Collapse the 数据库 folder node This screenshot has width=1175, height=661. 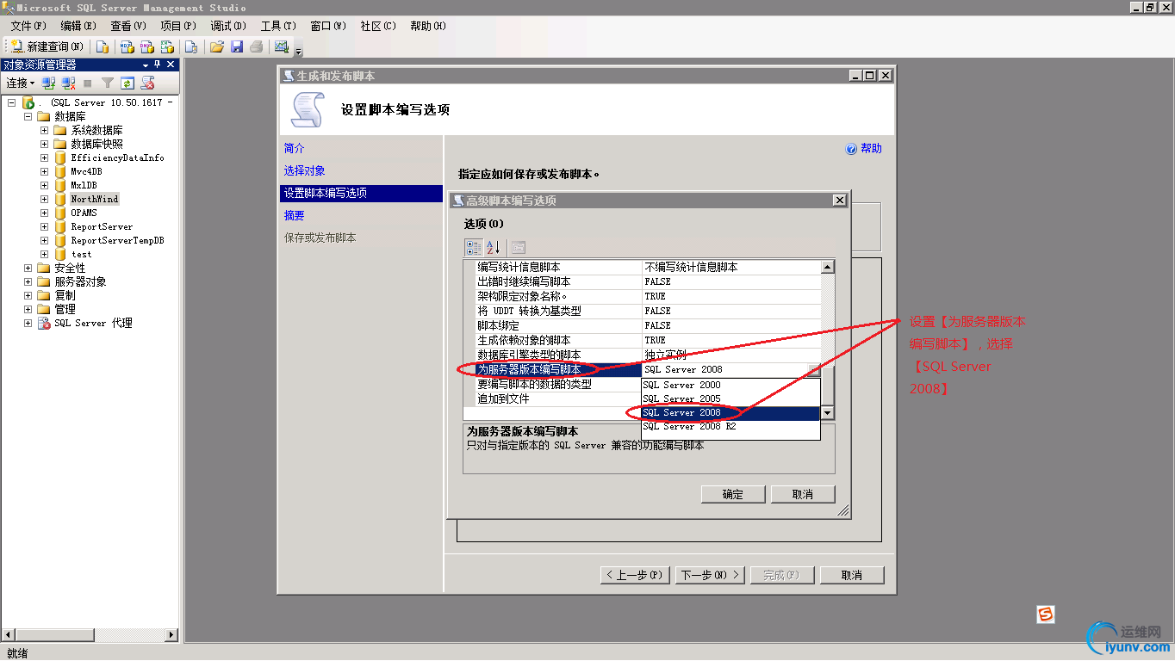point(28,116)
